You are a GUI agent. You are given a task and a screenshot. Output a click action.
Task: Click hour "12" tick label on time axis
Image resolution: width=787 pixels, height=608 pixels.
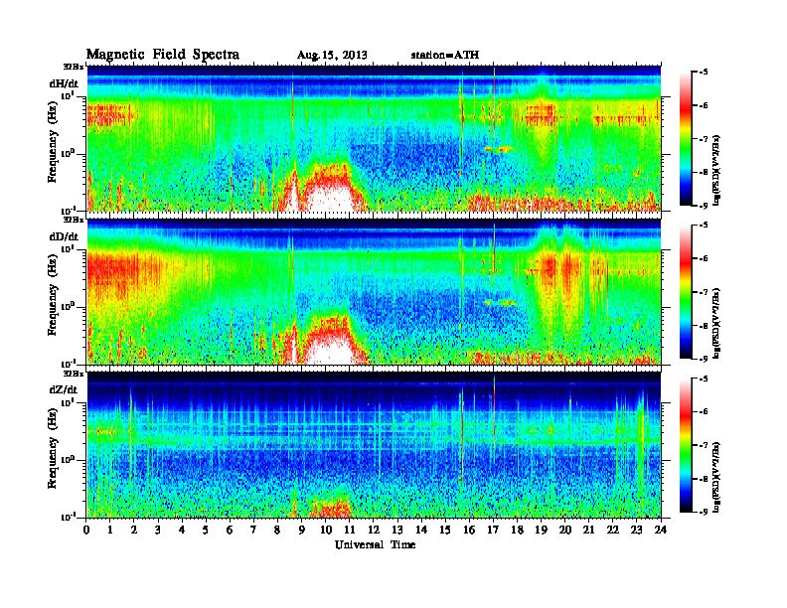[x=374, y=530]
